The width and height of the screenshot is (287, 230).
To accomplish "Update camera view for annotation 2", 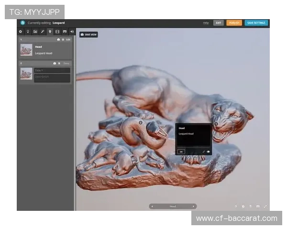I will click(55, 63).
